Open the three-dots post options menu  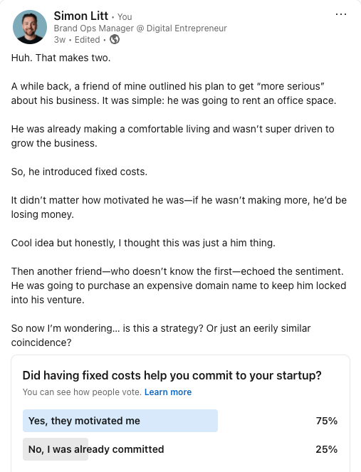point(341,14)
